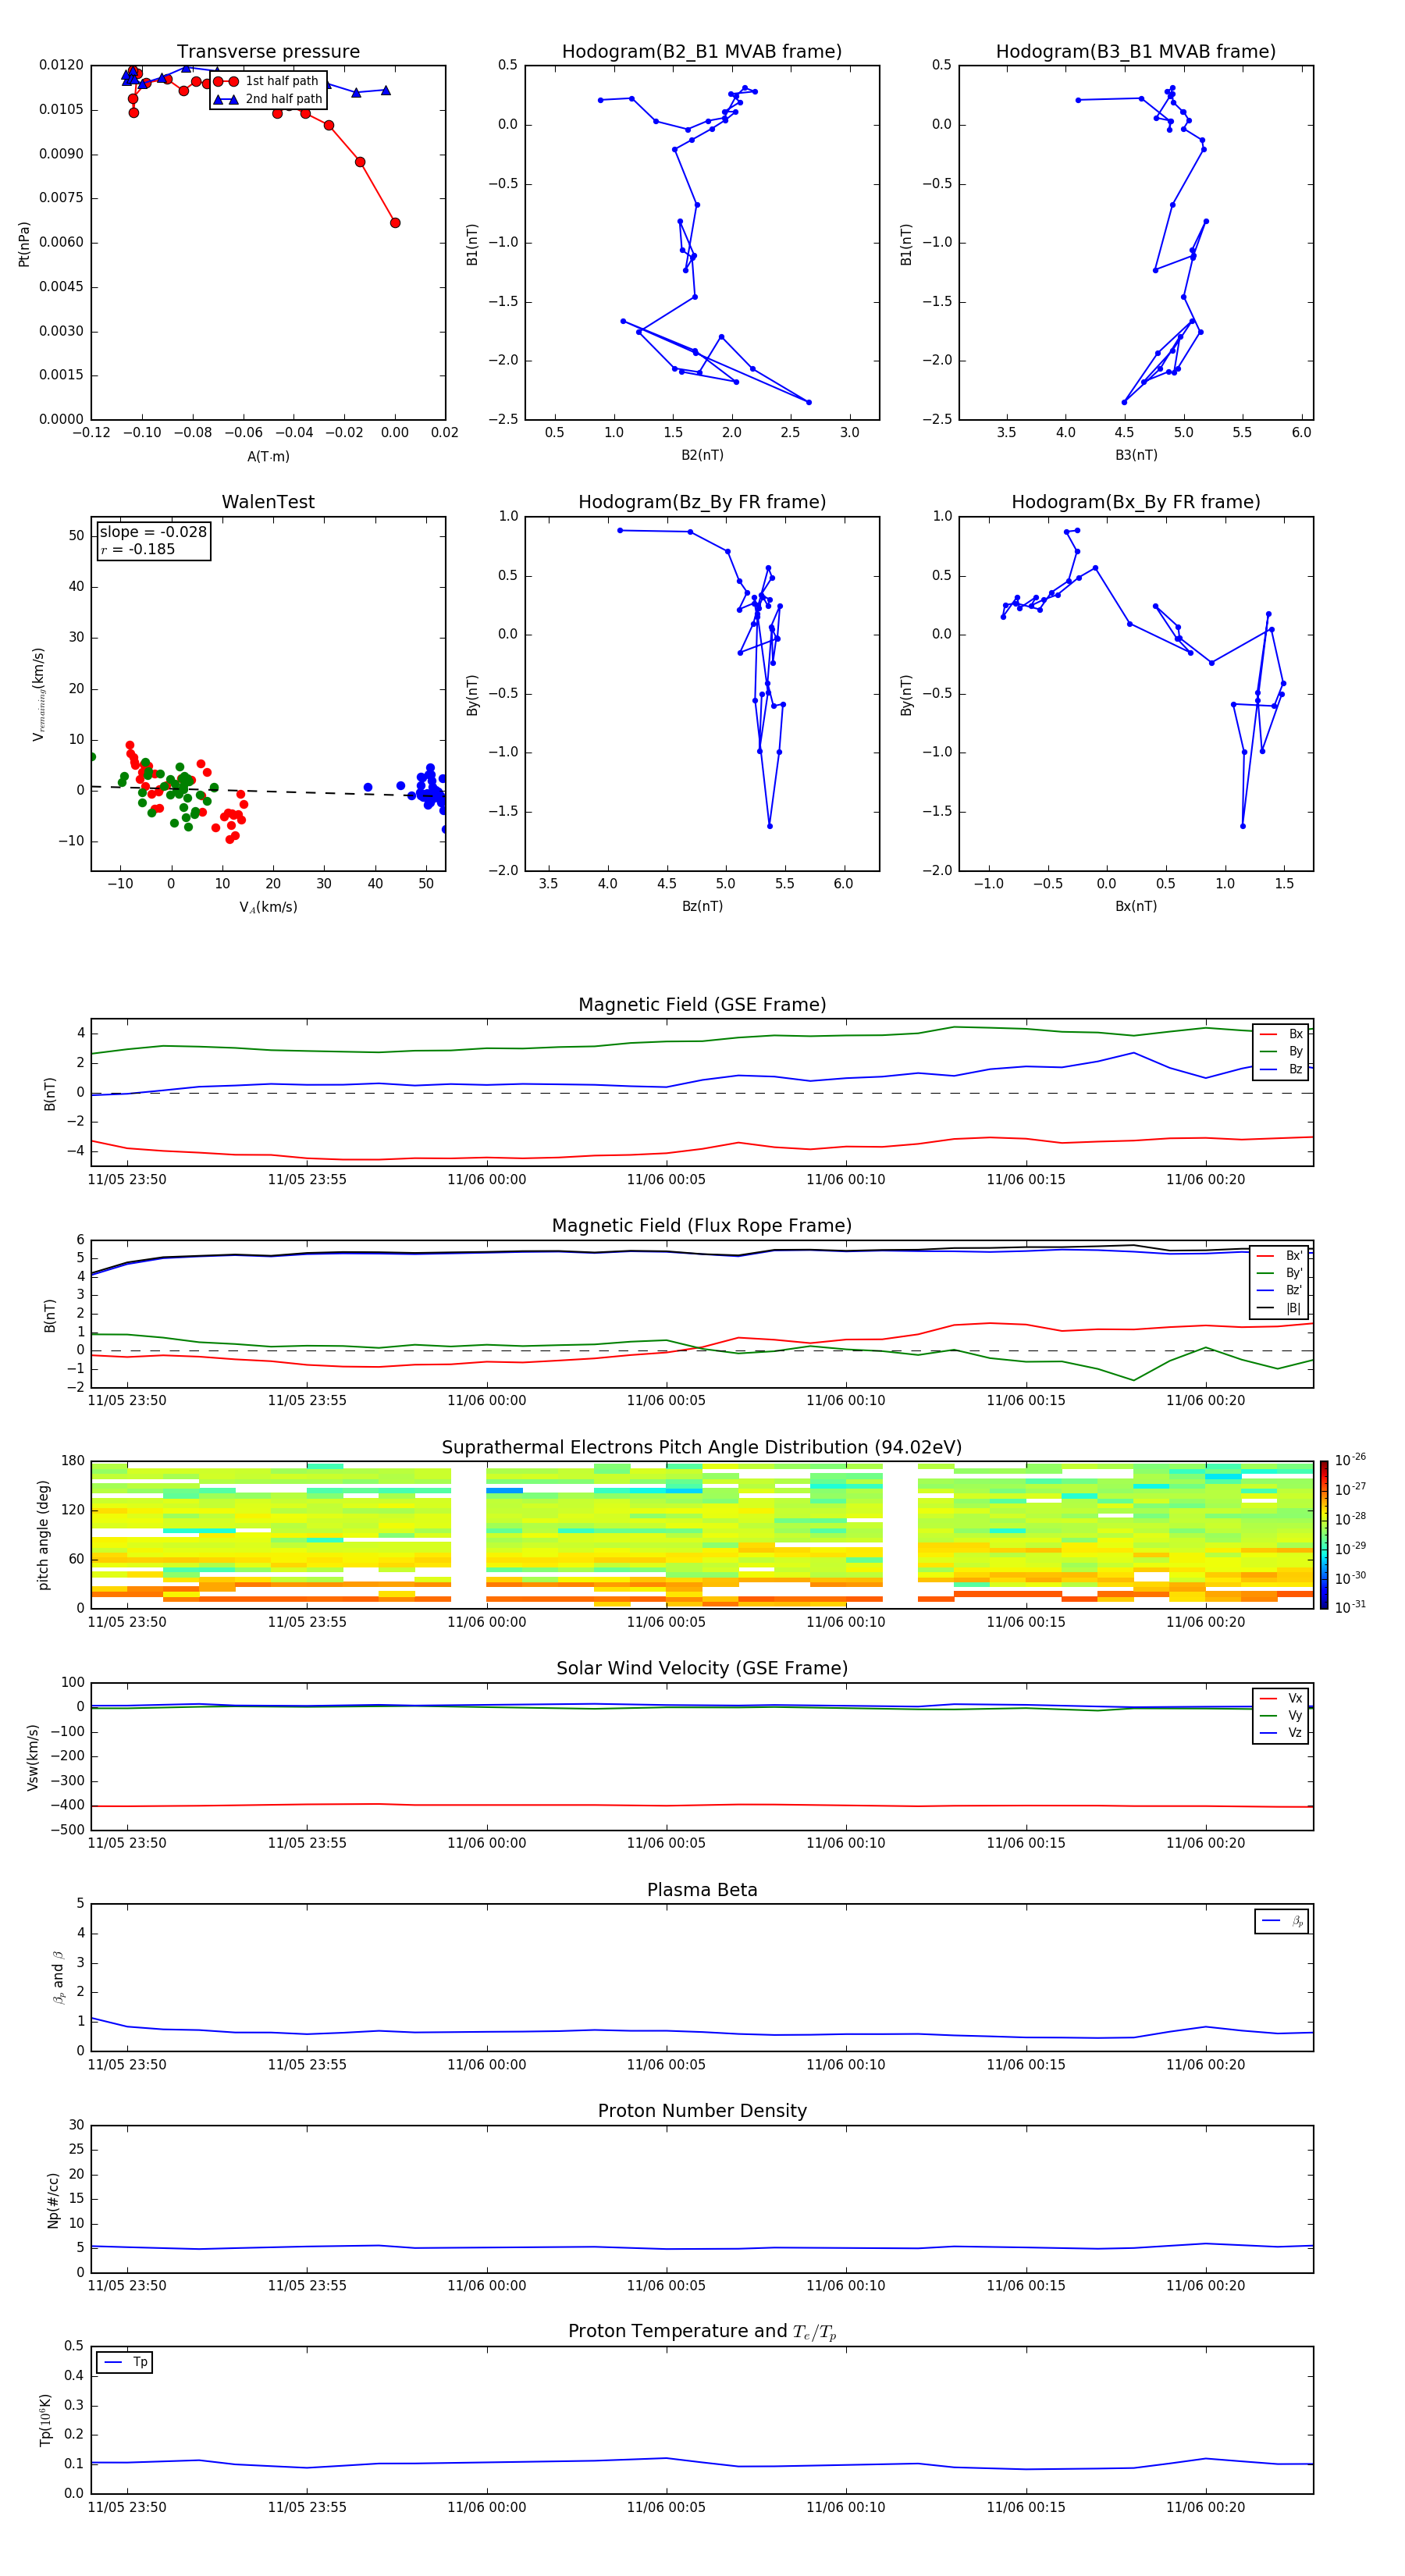Click the 'Proton Number Density' title
This screenshot has height=2576, width=1405.
702,2111
